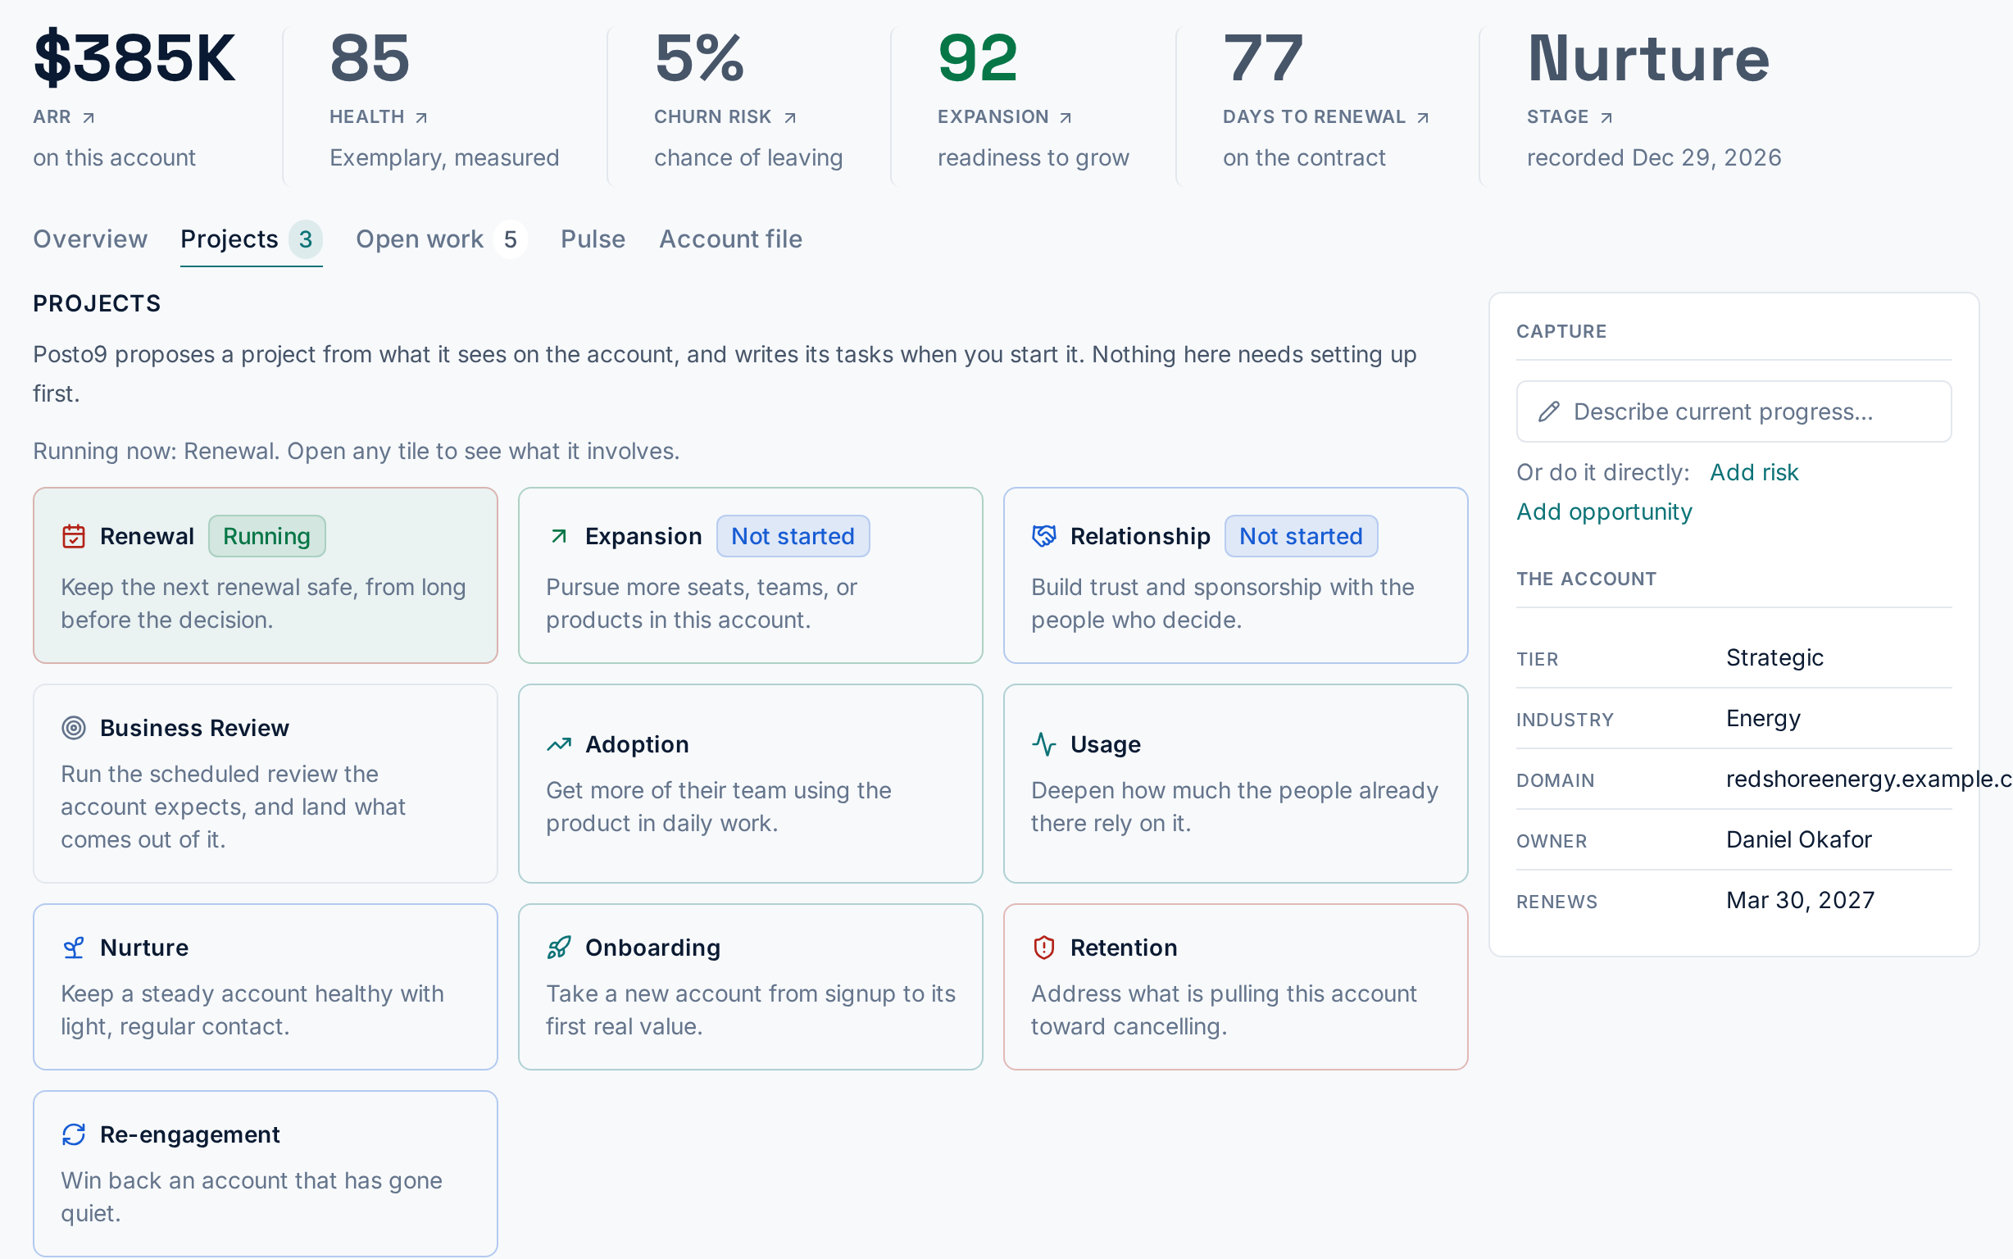Click the Add opportunity link
Viewport: 2013px width, 1259px height.
[1603, 511]
